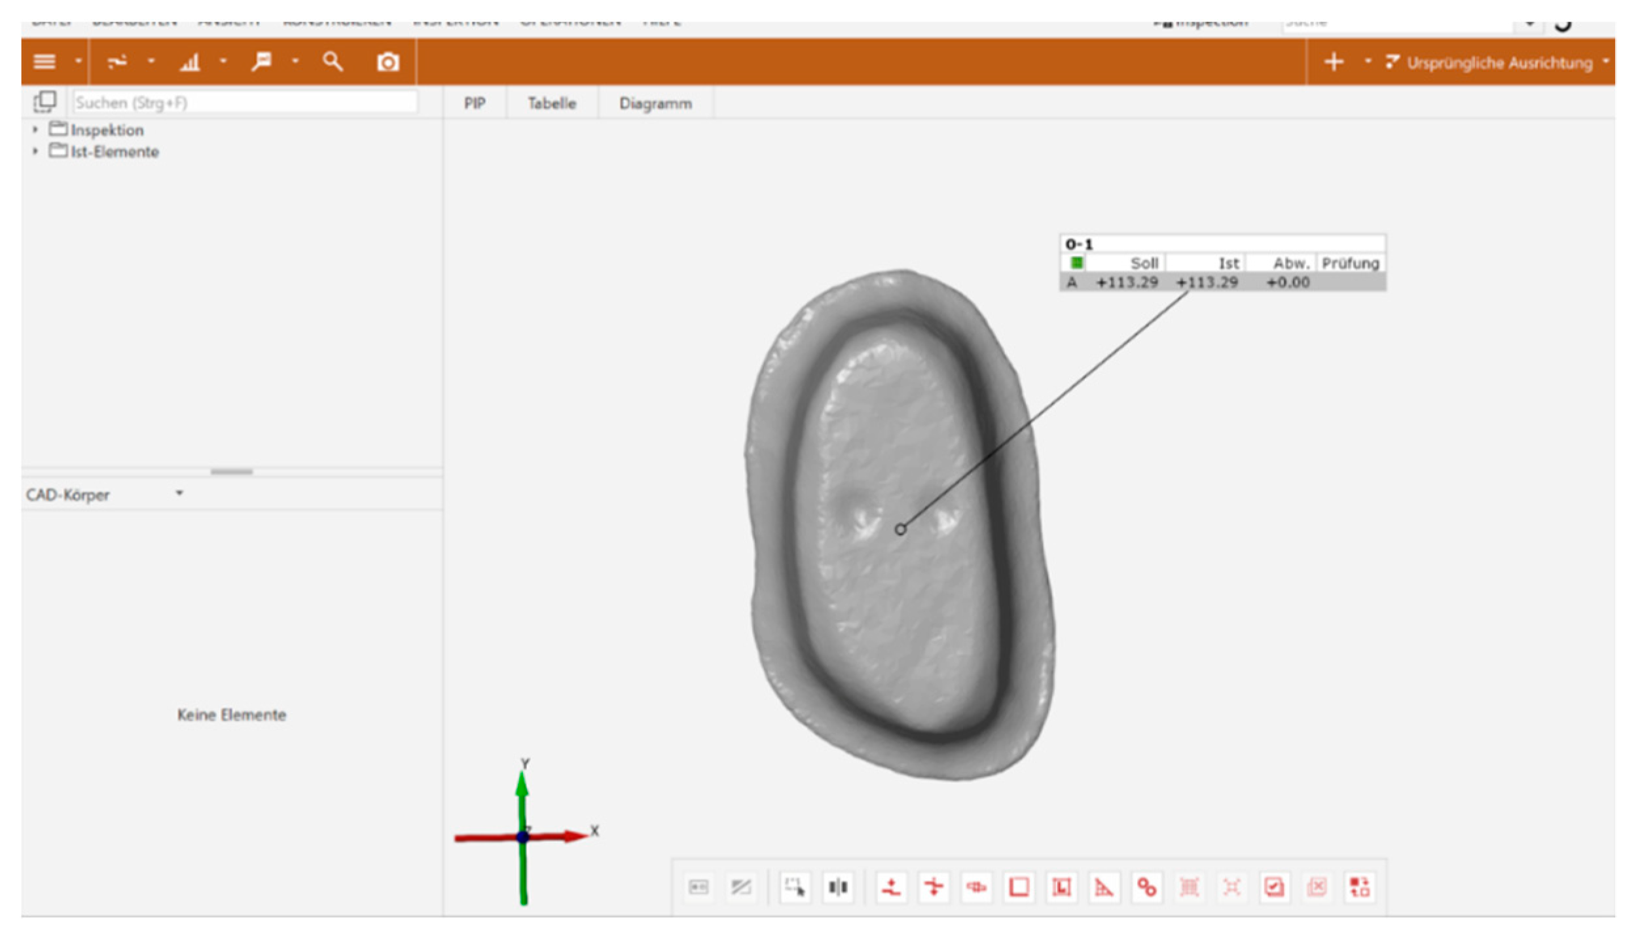Click the red triangle angle tool icon
The image size is (1638, 940).
point(1104,888)
